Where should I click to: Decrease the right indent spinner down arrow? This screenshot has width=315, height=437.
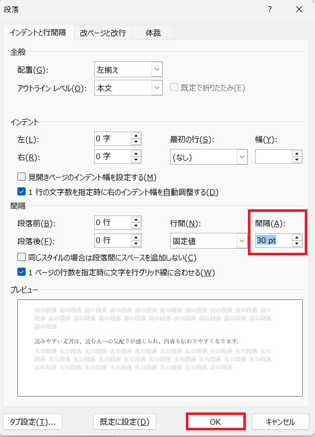[x=136, y=160]
